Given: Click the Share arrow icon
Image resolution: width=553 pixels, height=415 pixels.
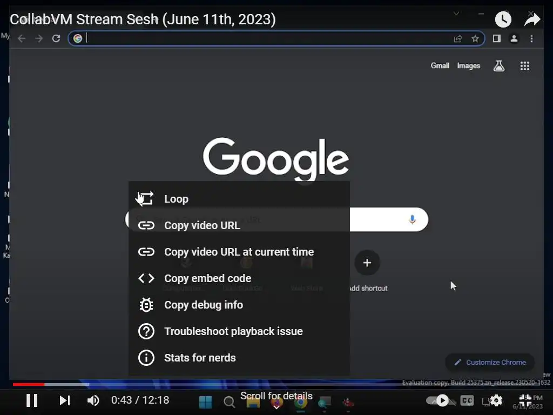Looking at the screenshot, I should [x=532, y=19].
